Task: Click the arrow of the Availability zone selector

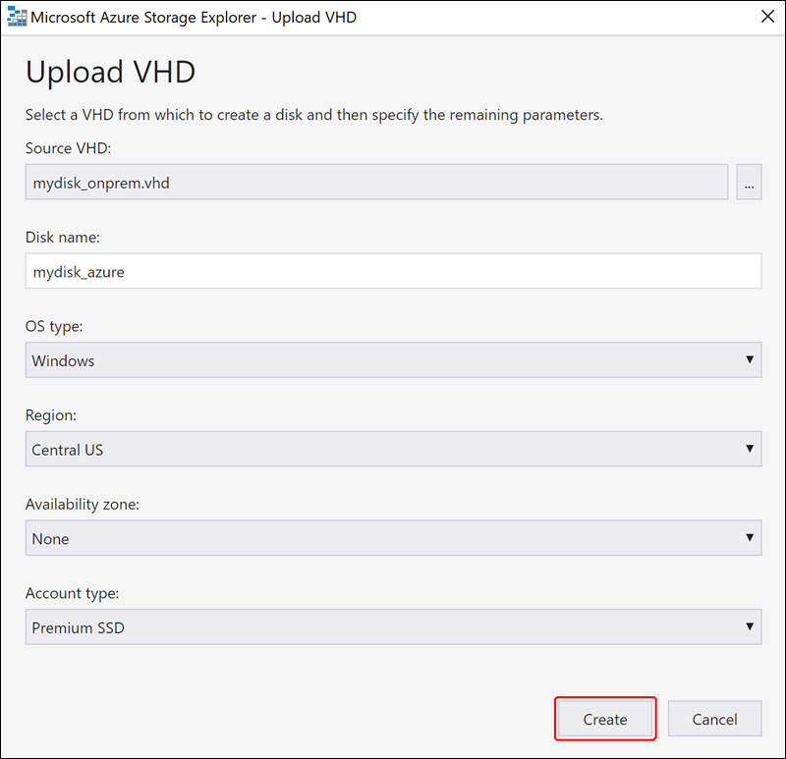Action: pyautogui.click(x=750, y=537)
